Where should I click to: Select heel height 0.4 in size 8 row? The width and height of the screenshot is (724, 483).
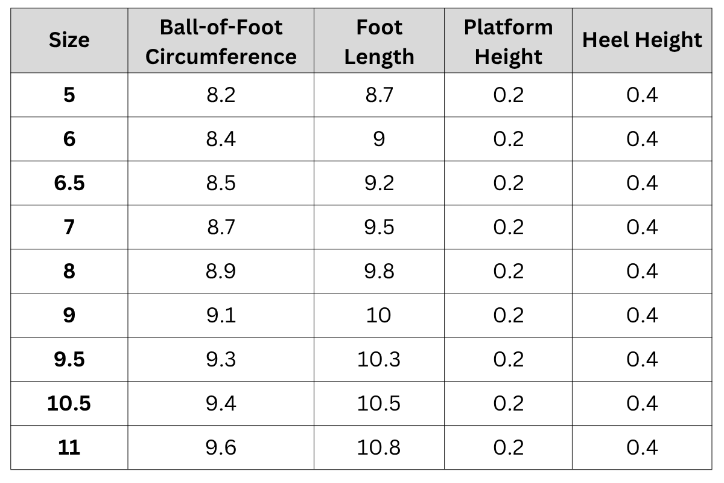click(641, 271)
